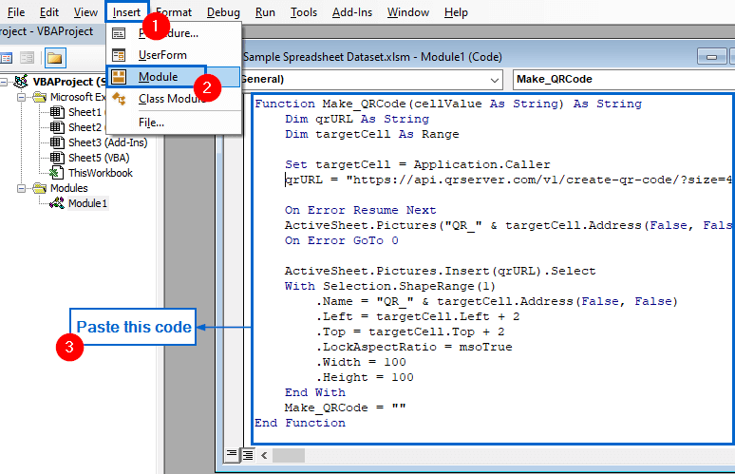The width and height of the screenshot is (735, 474).
Task: Click the Modules folder icon
Action: 39,188
